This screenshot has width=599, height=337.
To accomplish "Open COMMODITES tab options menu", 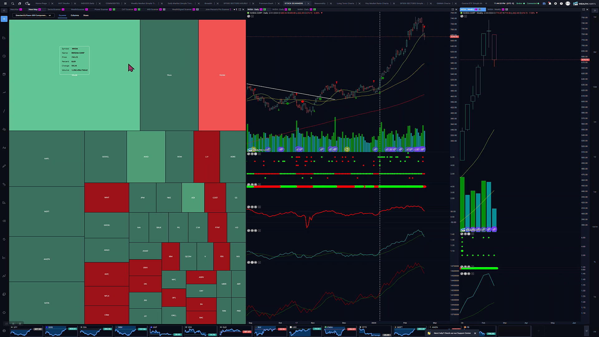I will pos(122,3).
